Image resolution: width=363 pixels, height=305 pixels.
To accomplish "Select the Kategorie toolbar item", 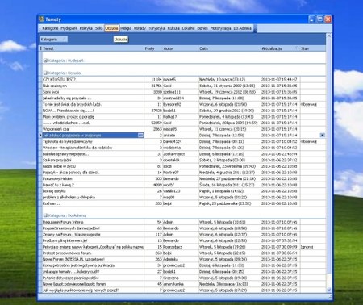I will 50,28.
